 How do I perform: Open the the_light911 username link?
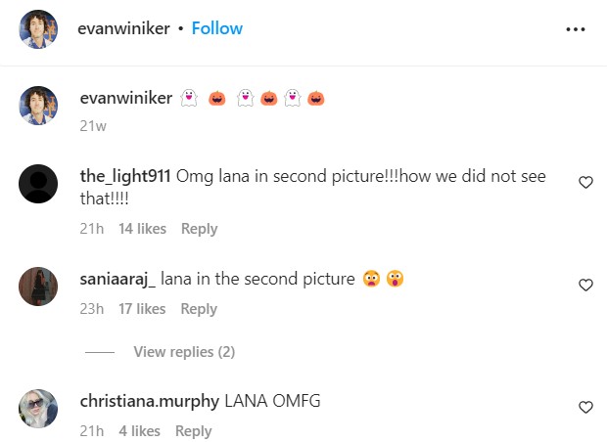pyautogui.click(x=125, y=176)
